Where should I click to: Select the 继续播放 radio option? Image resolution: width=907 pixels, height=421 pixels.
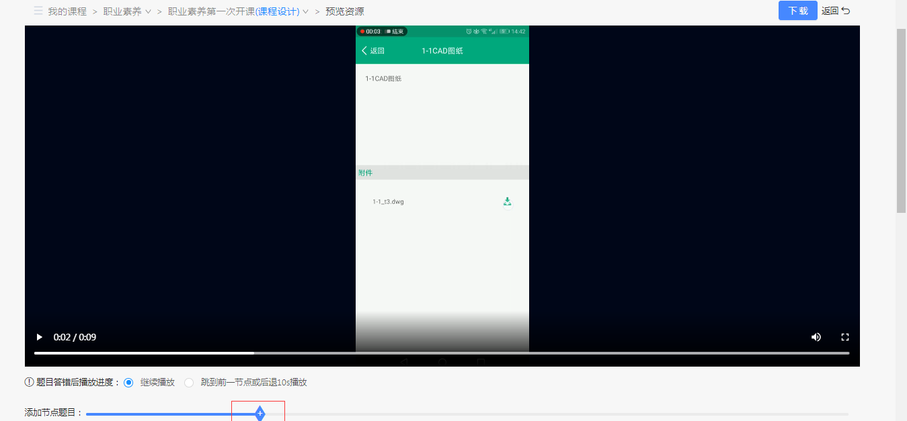click(x=128, y=383)
